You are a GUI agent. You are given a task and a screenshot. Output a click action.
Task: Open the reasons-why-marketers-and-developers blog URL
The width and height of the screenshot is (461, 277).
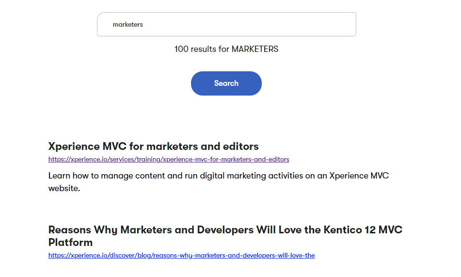point(181,255)
